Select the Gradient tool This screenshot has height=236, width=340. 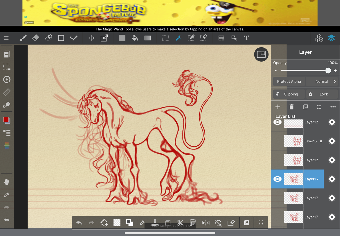pyautogui.click(x=148, y=38)
